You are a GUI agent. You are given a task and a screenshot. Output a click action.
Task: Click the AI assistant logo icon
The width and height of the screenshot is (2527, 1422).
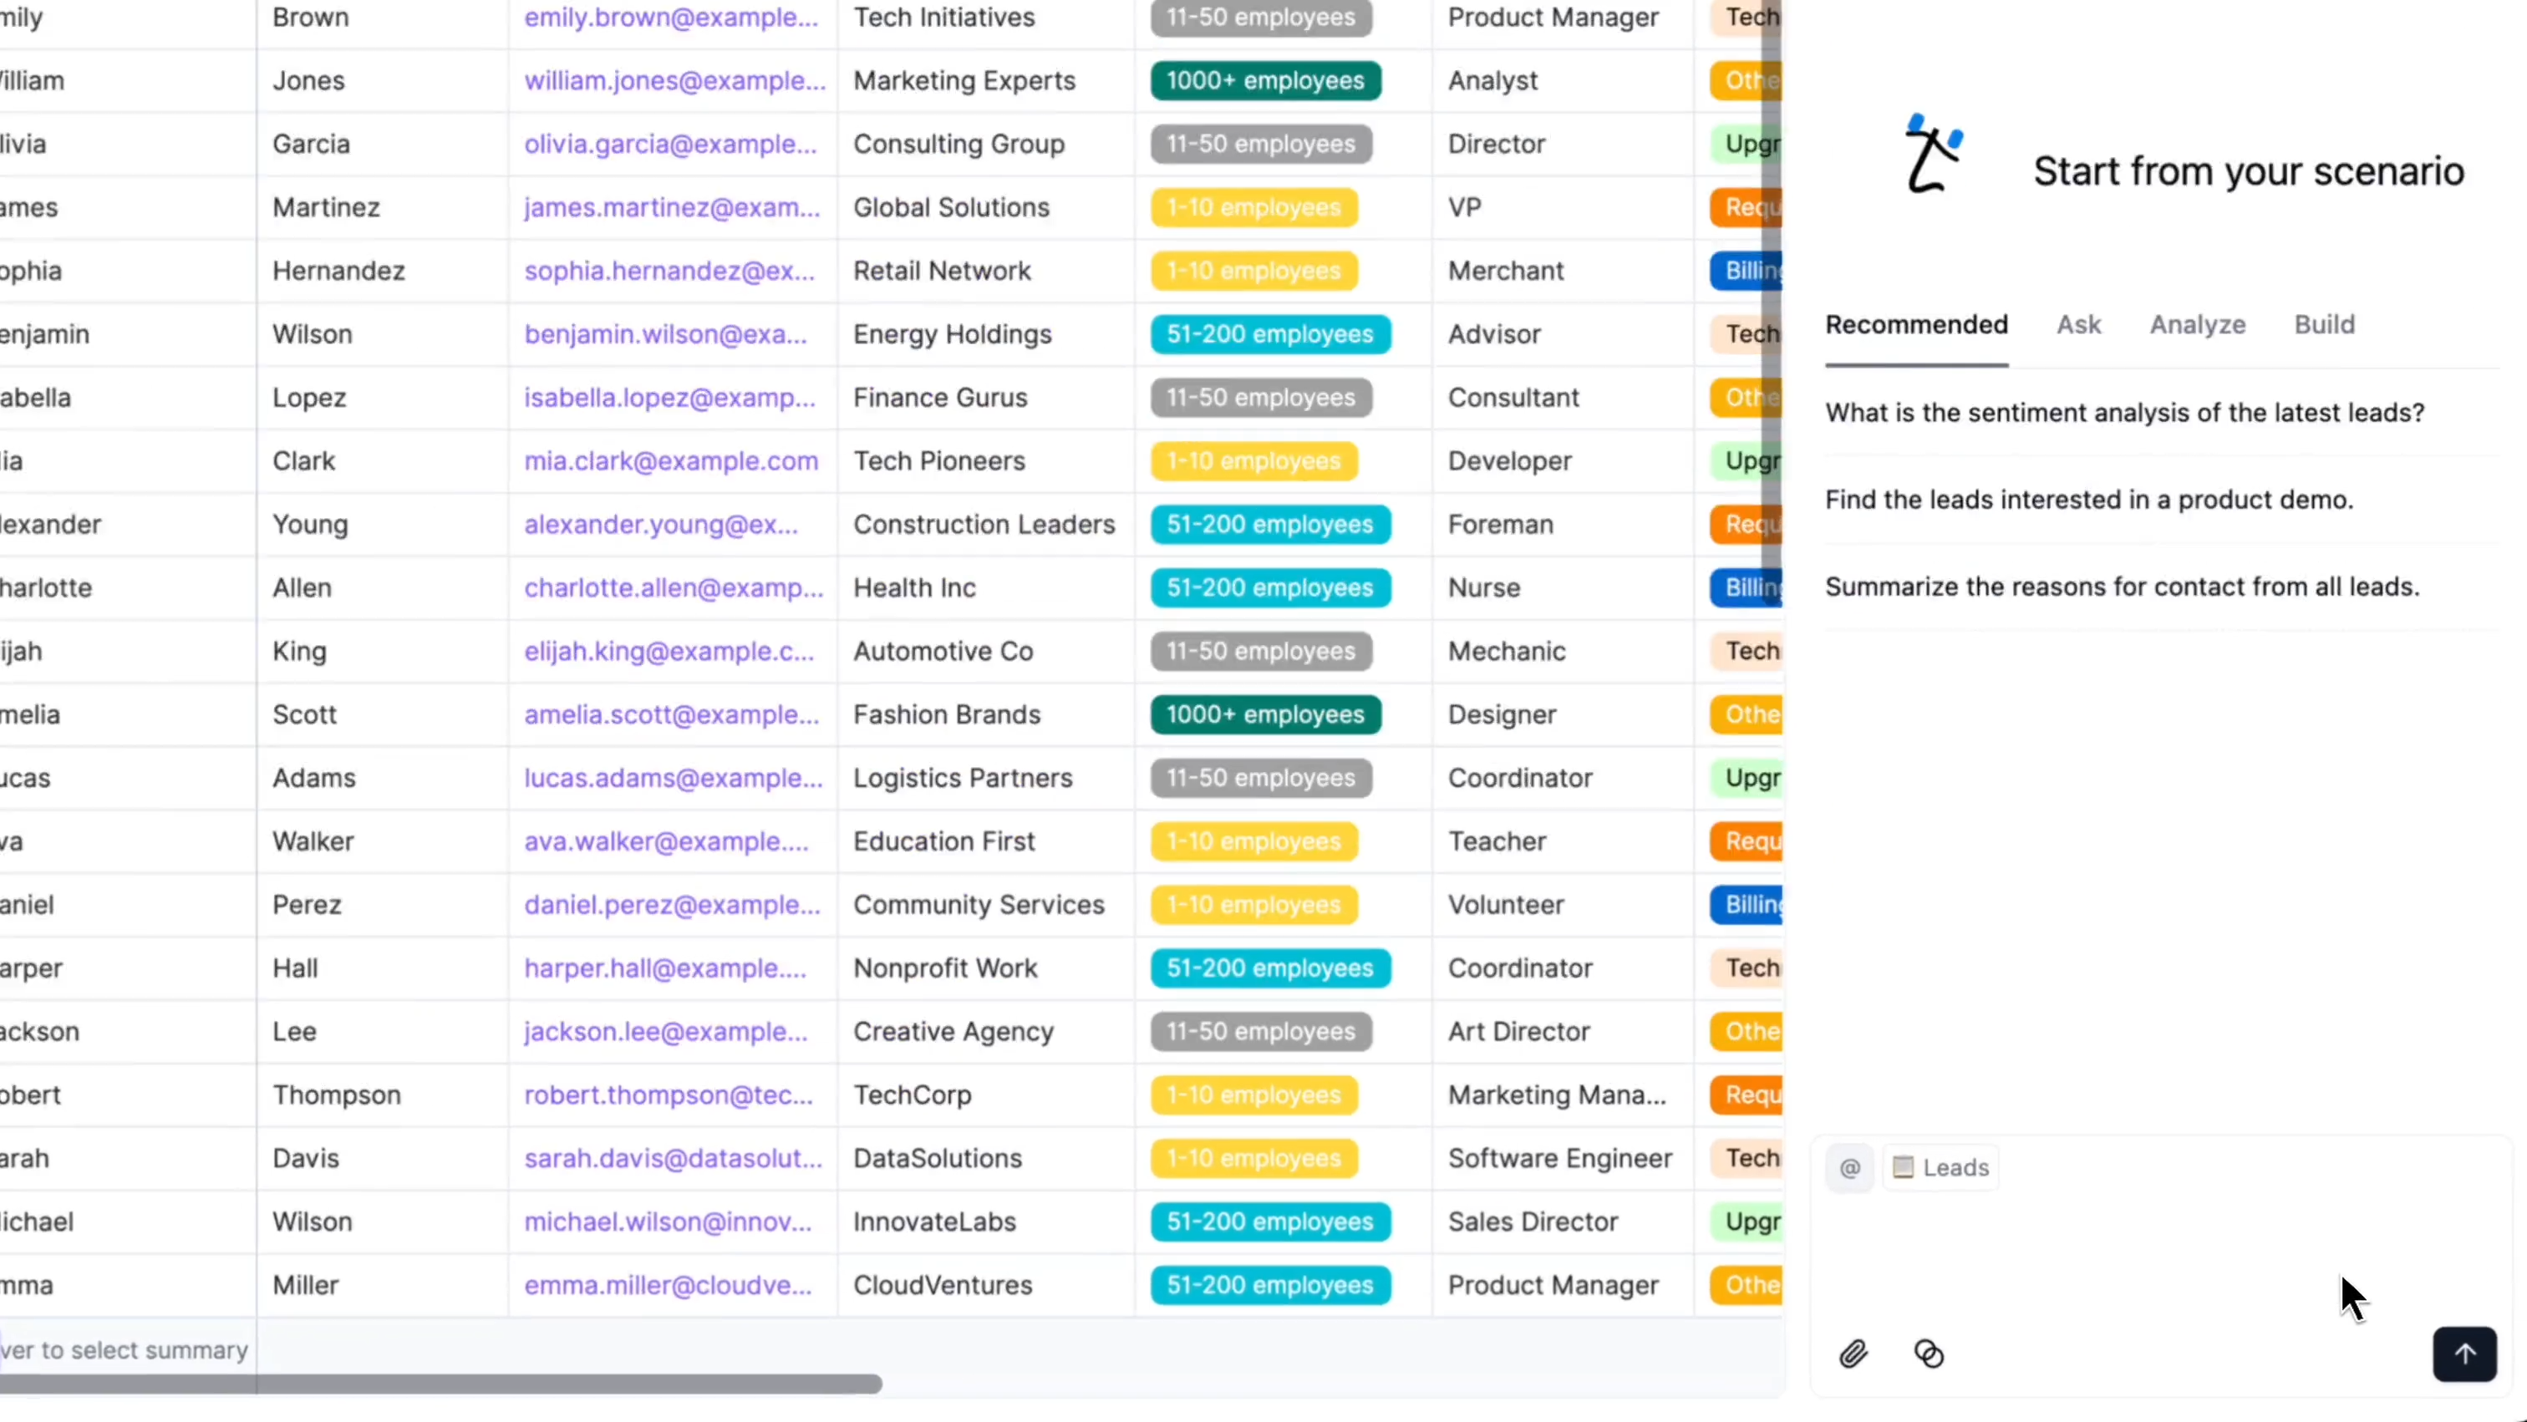1933,154
